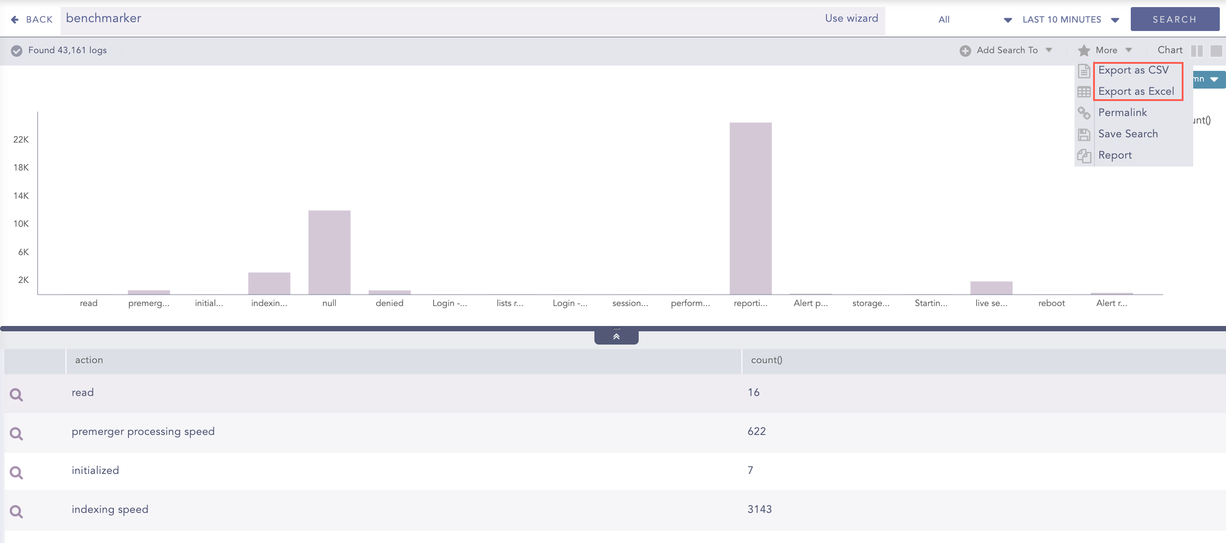Click the magnifier icon beside initialized row
Image resolution: width=1226 pixels, height=543 pixels.
(16, 472)
